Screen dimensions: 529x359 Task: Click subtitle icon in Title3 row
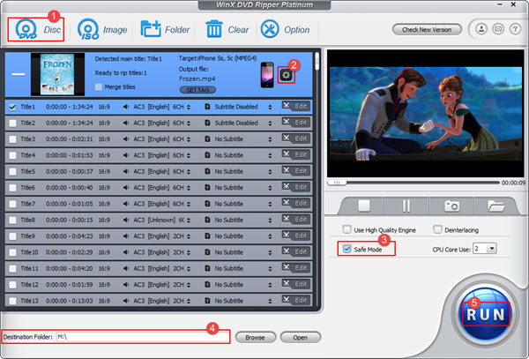pyautogui.click(x=207, y=139)
